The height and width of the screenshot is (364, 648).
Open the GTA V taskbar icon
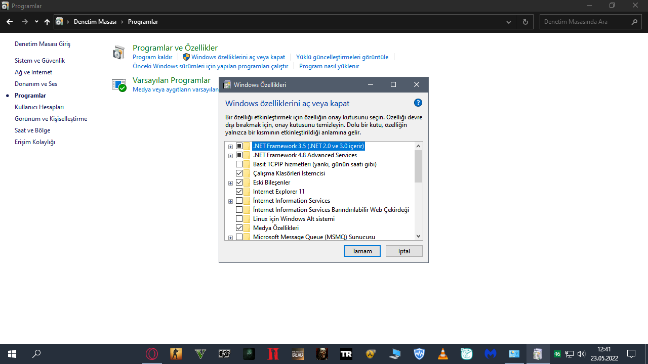[x=200, y=354]
